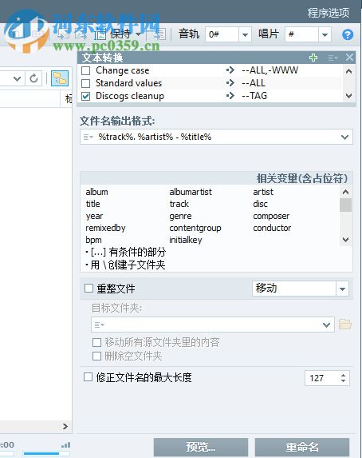Click the 重命名 button

[302, 447]
